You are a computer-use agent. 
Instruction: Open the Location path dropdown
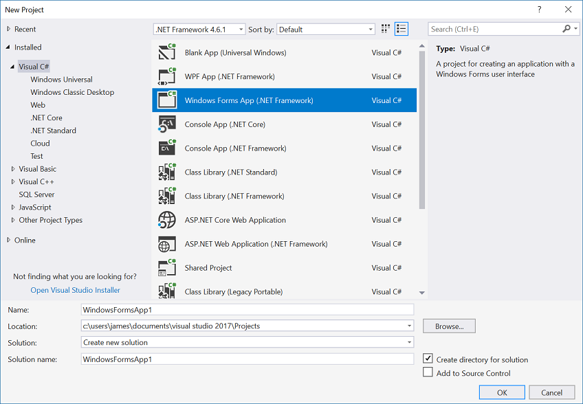(x=409, y=326)
